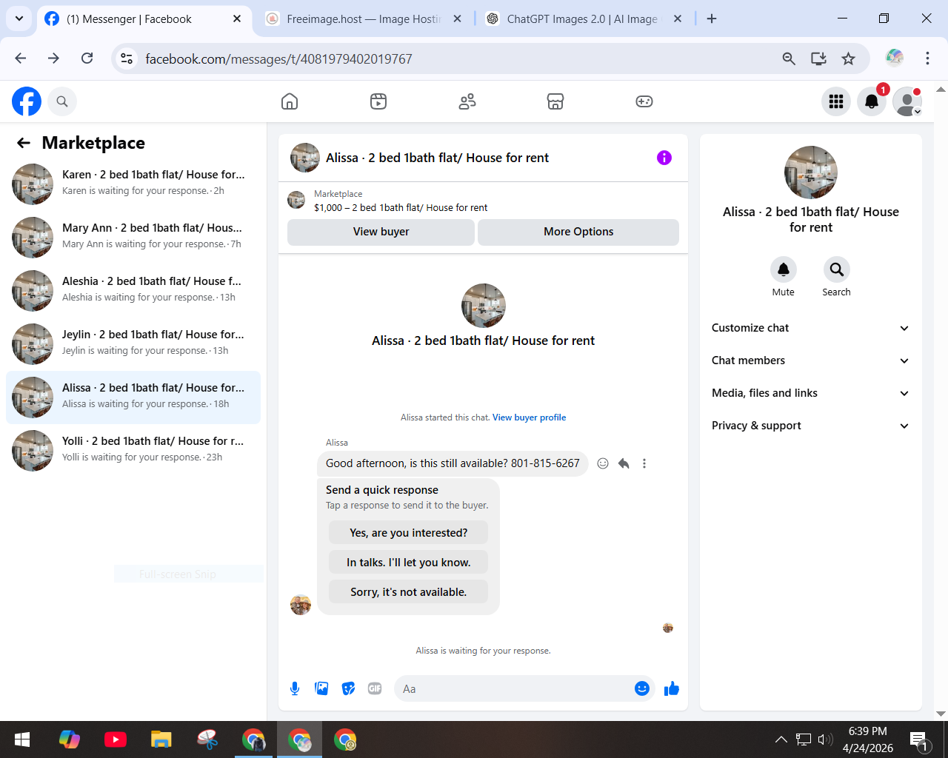Expand Privacy & support section

pyautogui.click(x=811, y=426)
